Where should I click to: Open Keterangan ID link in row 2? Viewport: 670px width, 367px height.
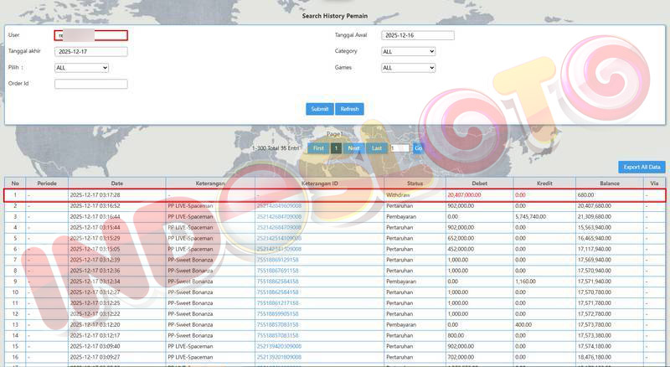point(279,205)
